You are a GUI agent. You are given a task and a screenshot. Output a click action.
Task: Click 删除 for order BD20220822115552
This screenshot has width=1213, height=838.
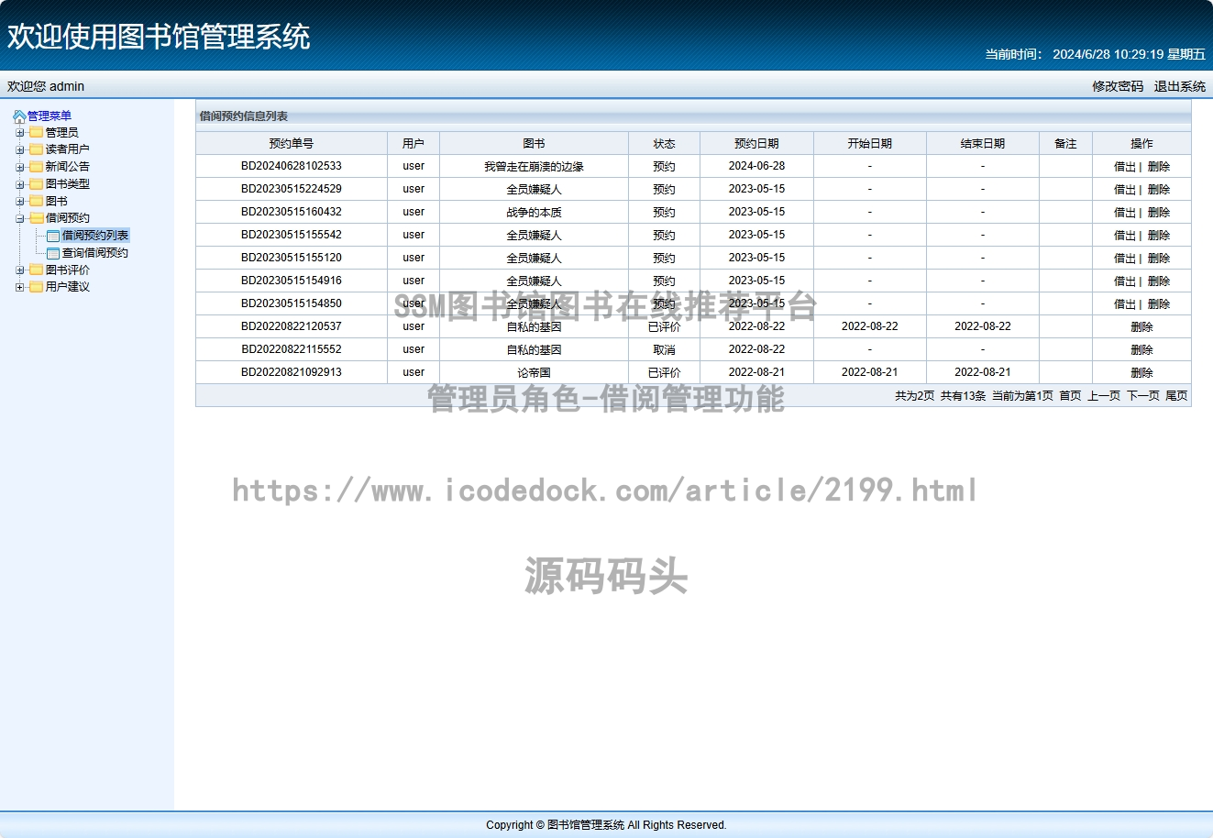[1141, 350]
